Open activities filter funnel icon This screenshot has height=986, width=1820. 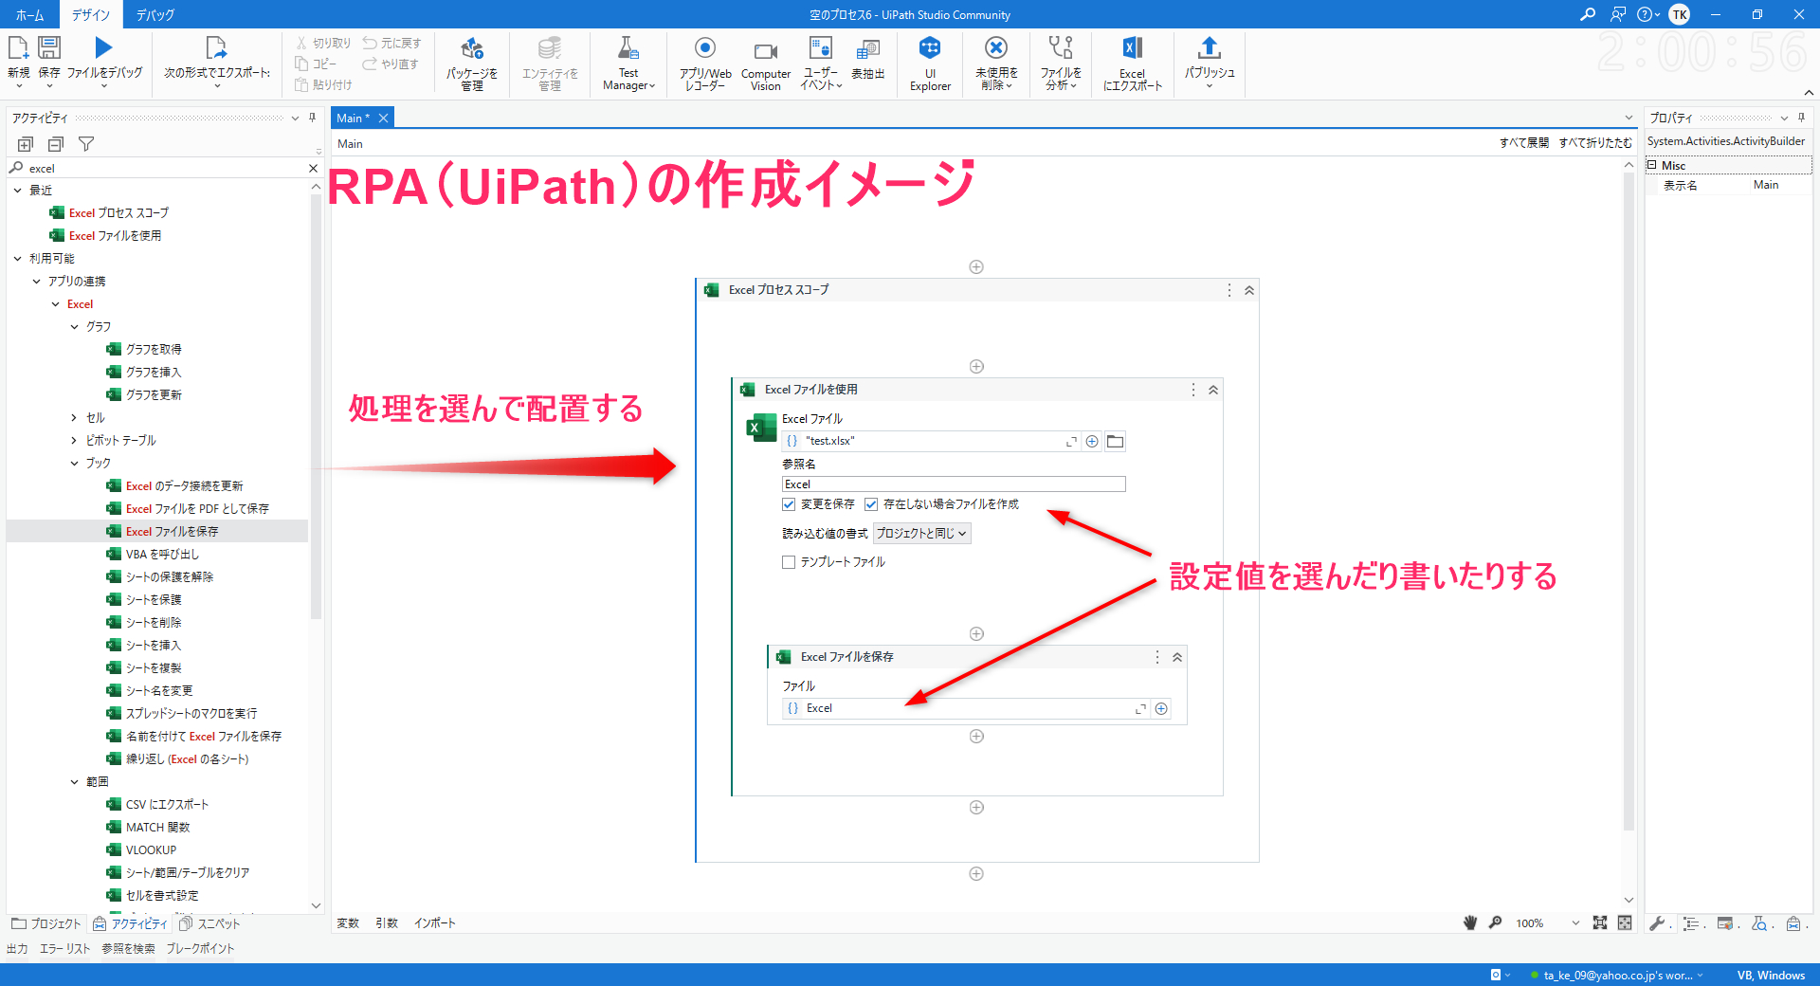[86, 144]
